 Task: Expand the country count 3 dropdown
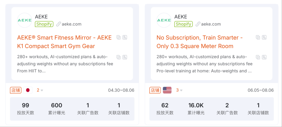click(x=179, y=90)
